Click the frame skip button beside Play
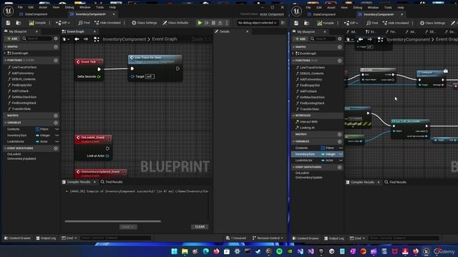Screen dimensions: 458x257 (207, 23)
